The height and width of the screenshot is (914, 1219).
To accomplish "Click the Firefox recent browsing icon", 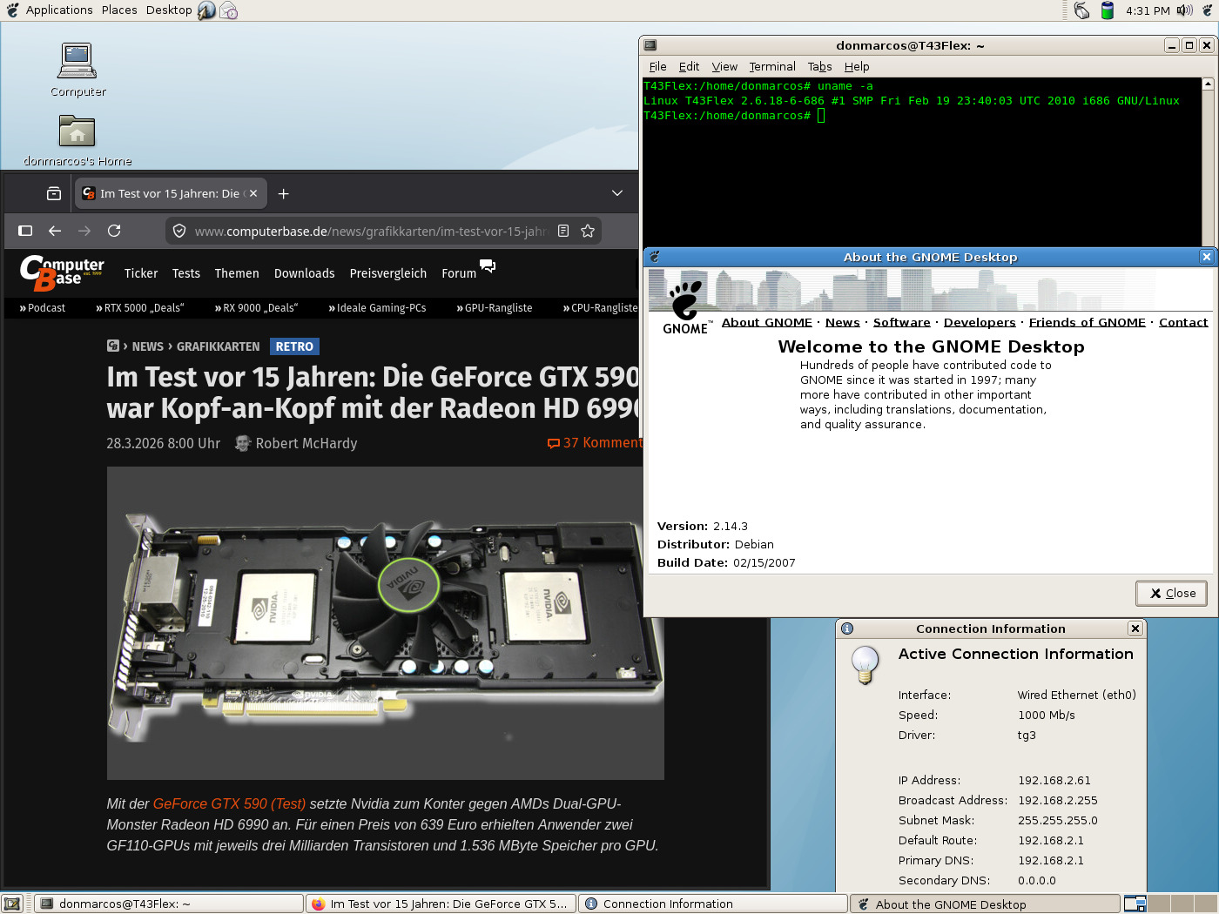I will coord(54,193).
